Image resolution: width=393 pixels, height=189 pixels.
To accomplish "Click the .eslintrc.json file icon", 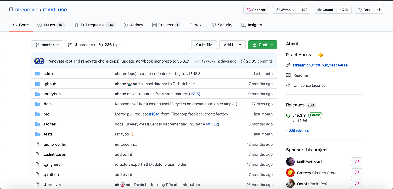I will pyautogui.click(x=37, y=155).
